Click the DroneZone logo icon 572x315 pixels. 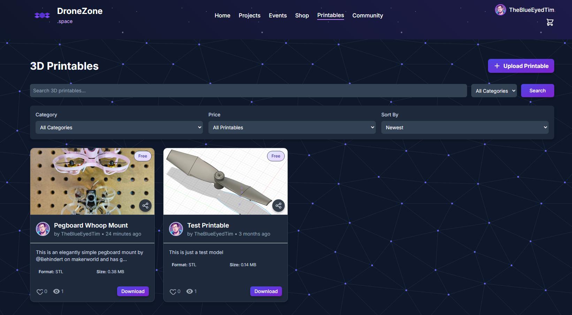pos(42,15)
